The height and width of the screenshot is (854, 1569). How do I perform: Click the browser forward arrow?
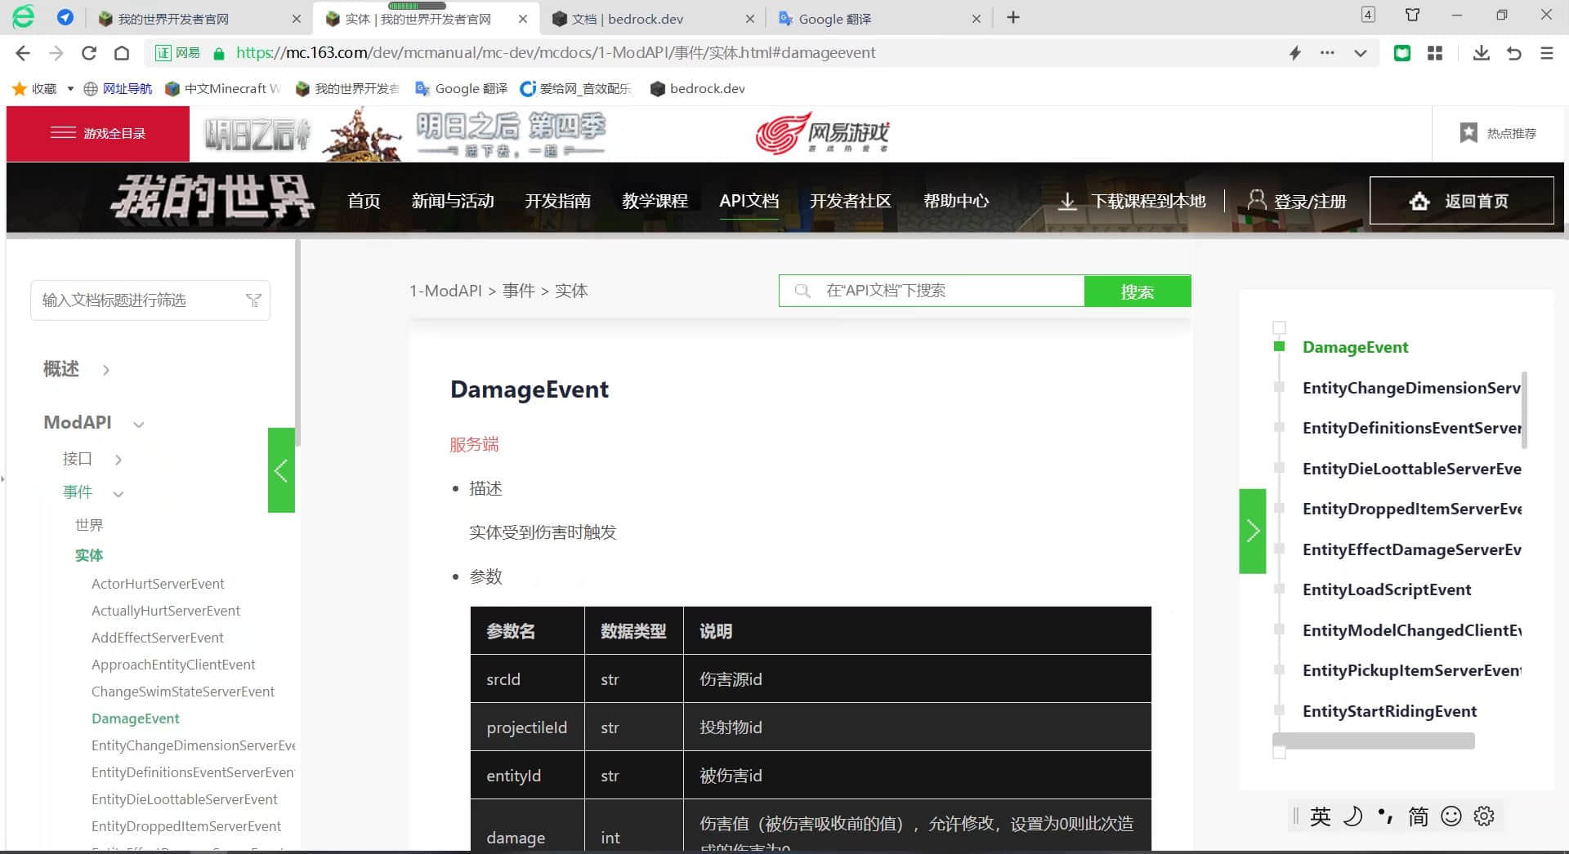click(56, 53)
